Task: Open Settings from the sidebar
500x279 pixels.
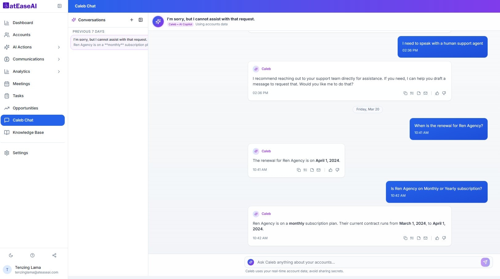Action: tap(33, 153)
